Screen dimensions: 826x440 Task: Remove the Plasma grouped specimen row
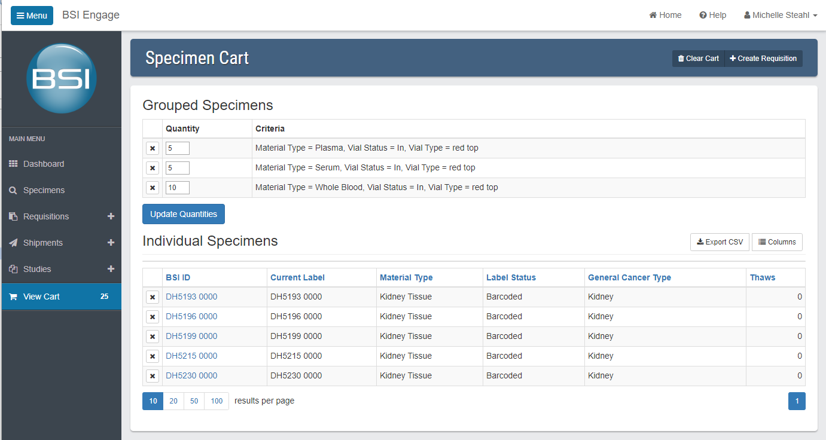(153, 148)
